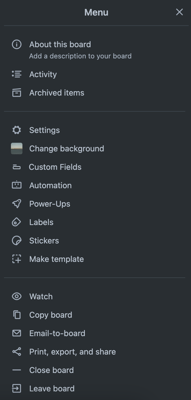
Task: Click the Watch text label
Action: click(41, 296)
